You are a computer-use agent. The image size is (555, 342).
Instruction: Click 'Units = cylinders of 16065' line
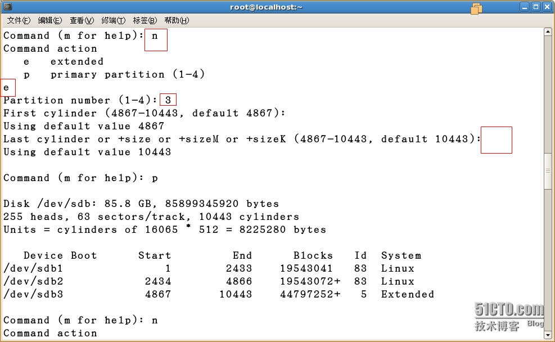point(165,229)
